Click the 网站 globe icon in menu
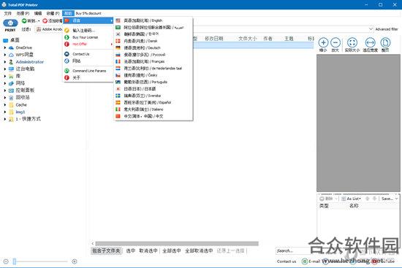402x268 pixels. coord(67,61)
